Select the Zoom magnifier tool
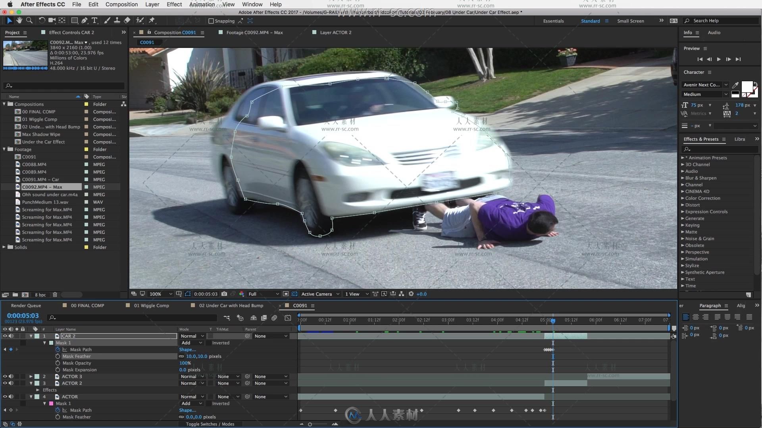Image resolution: width=762 pixels, height=428 pixels. tap(29, 21)
